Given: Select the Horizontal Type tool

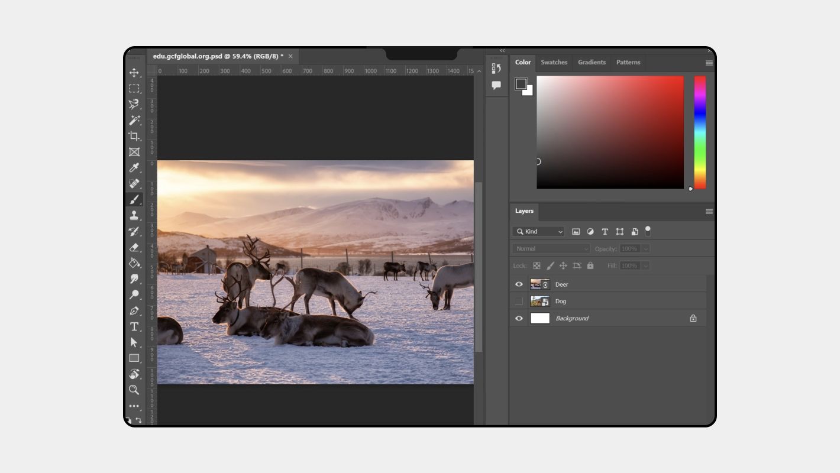Looking at the screenshot, I should [134, 326].
